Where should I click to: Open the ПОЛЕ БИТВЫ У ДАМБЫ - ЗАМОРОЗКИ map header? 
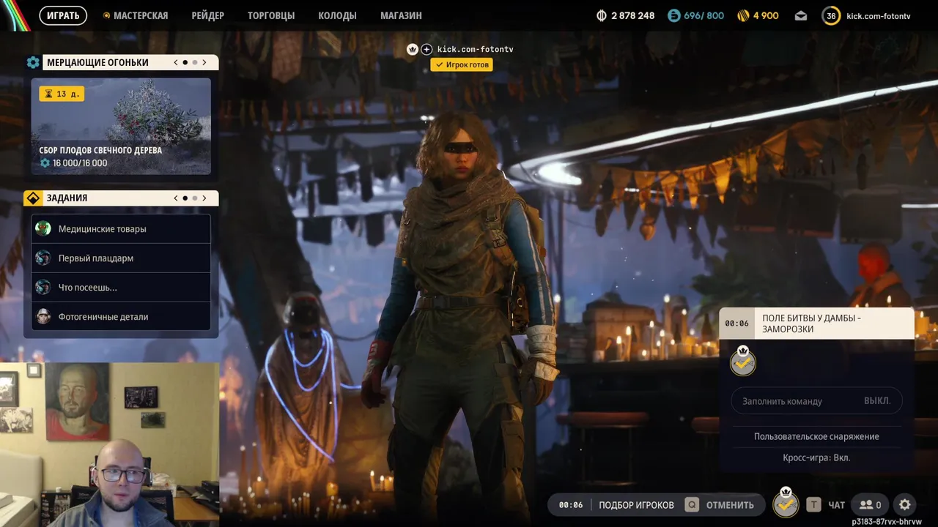click(x=816, y=324)
